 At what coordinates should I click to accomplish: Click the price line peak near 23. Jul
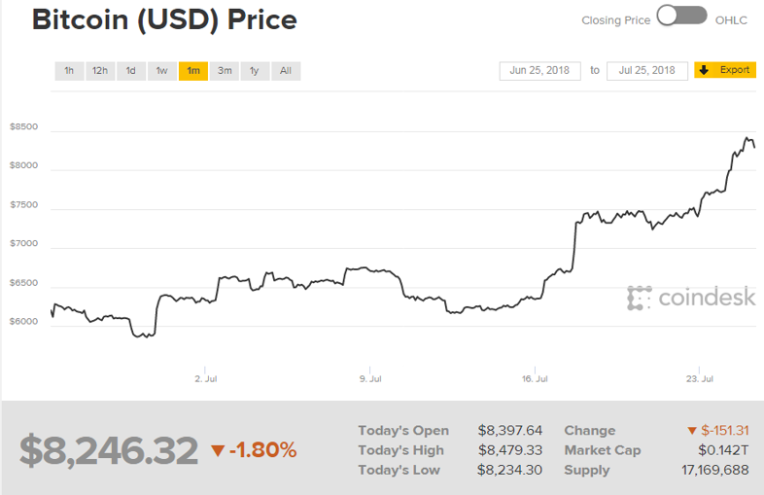click(x=747, y=138)
